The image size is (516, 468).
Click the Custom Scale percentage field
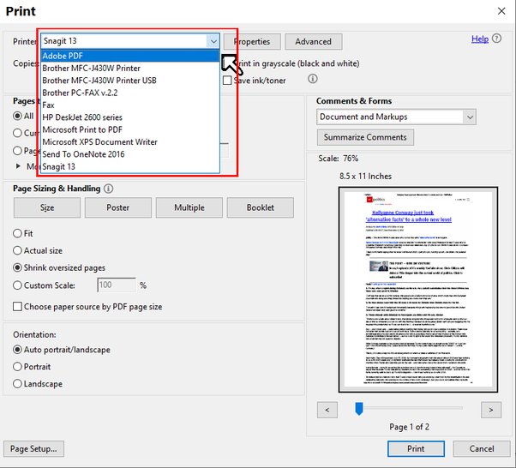(117, 285)
